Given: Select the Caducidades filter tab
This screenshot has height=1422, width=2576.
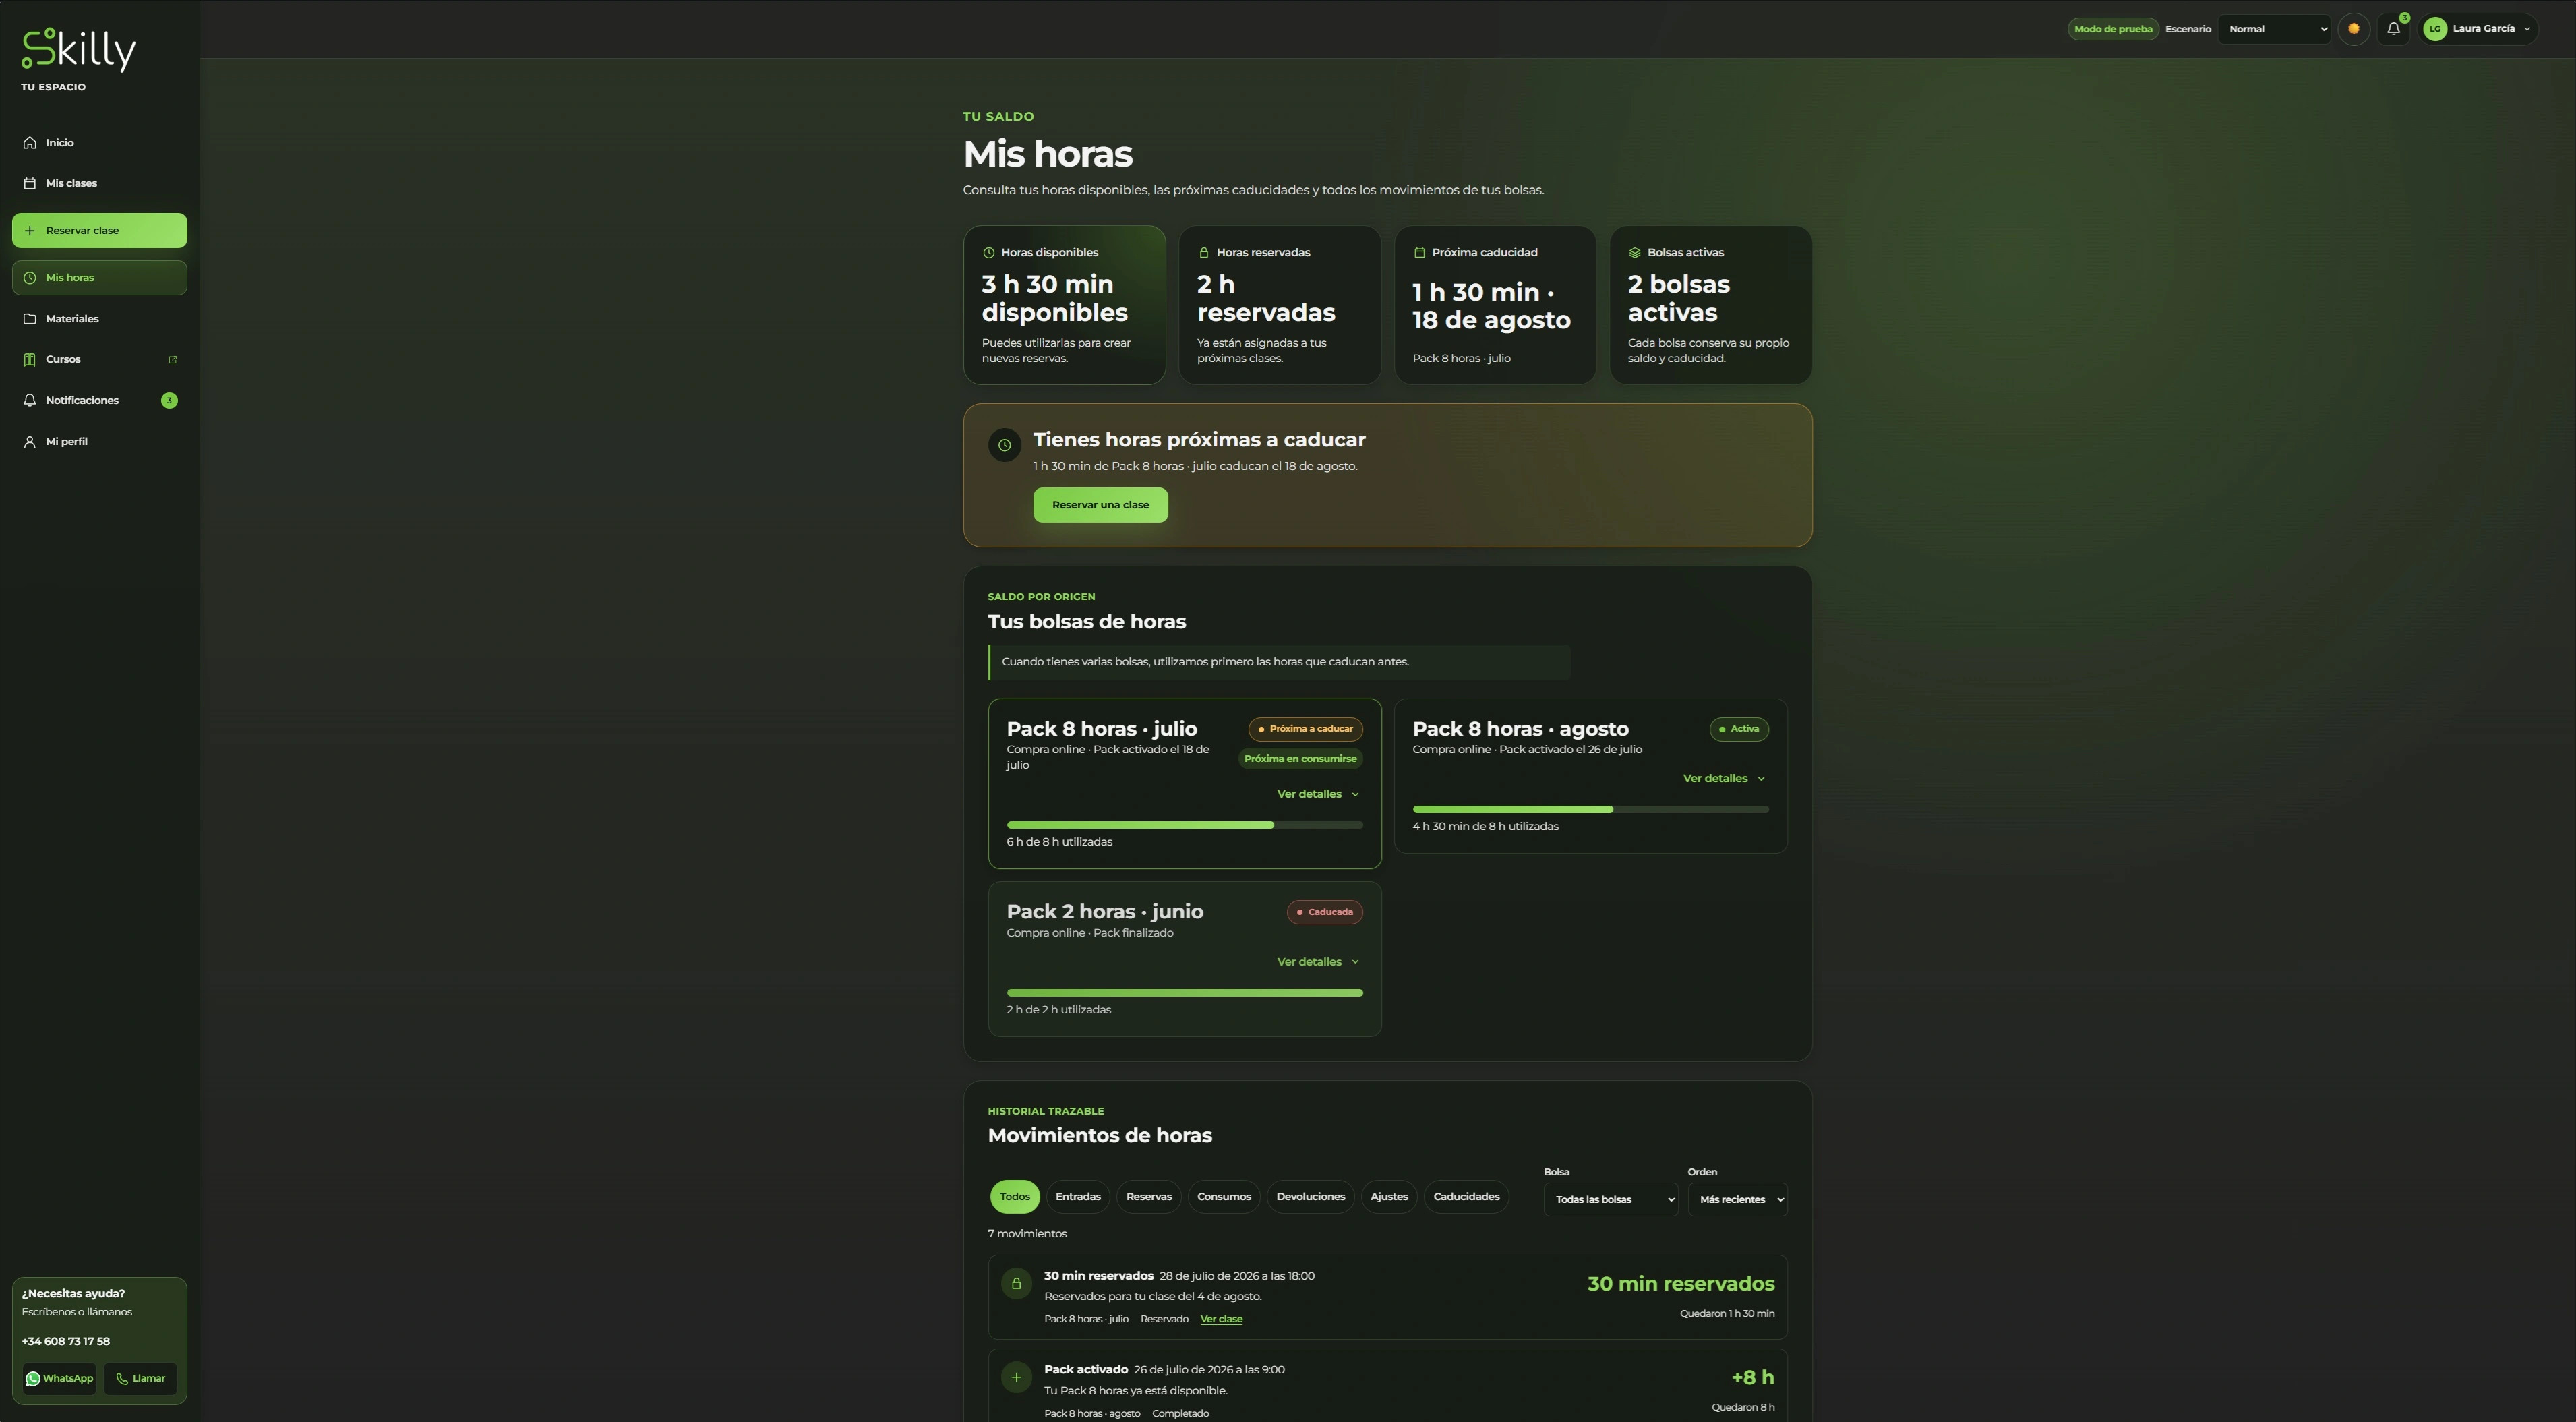Looking at the screenshot, I should coord(1466,1197).
